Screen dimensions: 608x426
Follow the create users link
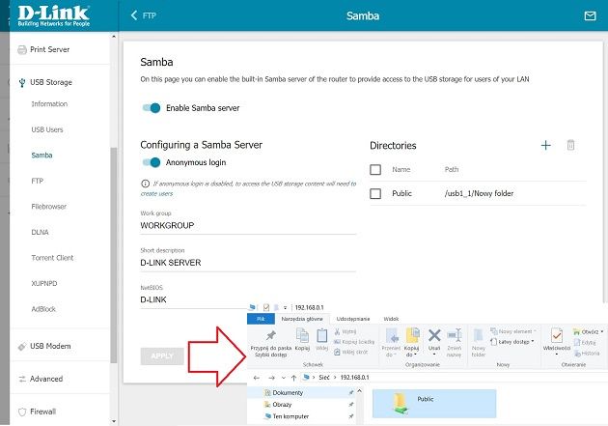click(156, 193)
